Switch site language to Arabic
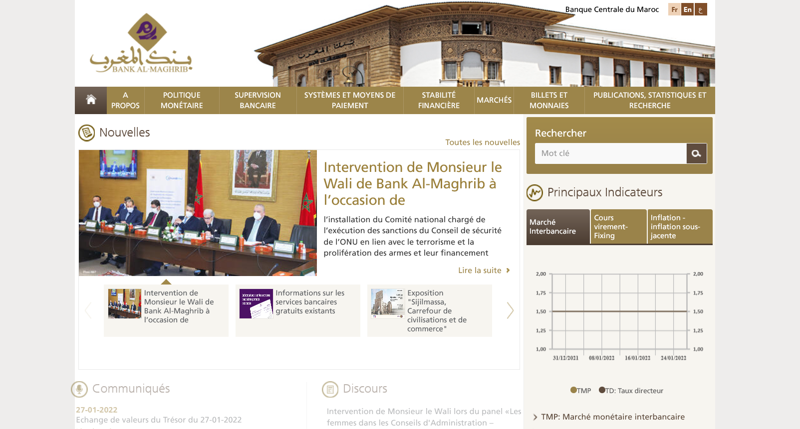This screenshot has height=429, width=800. 701,9
